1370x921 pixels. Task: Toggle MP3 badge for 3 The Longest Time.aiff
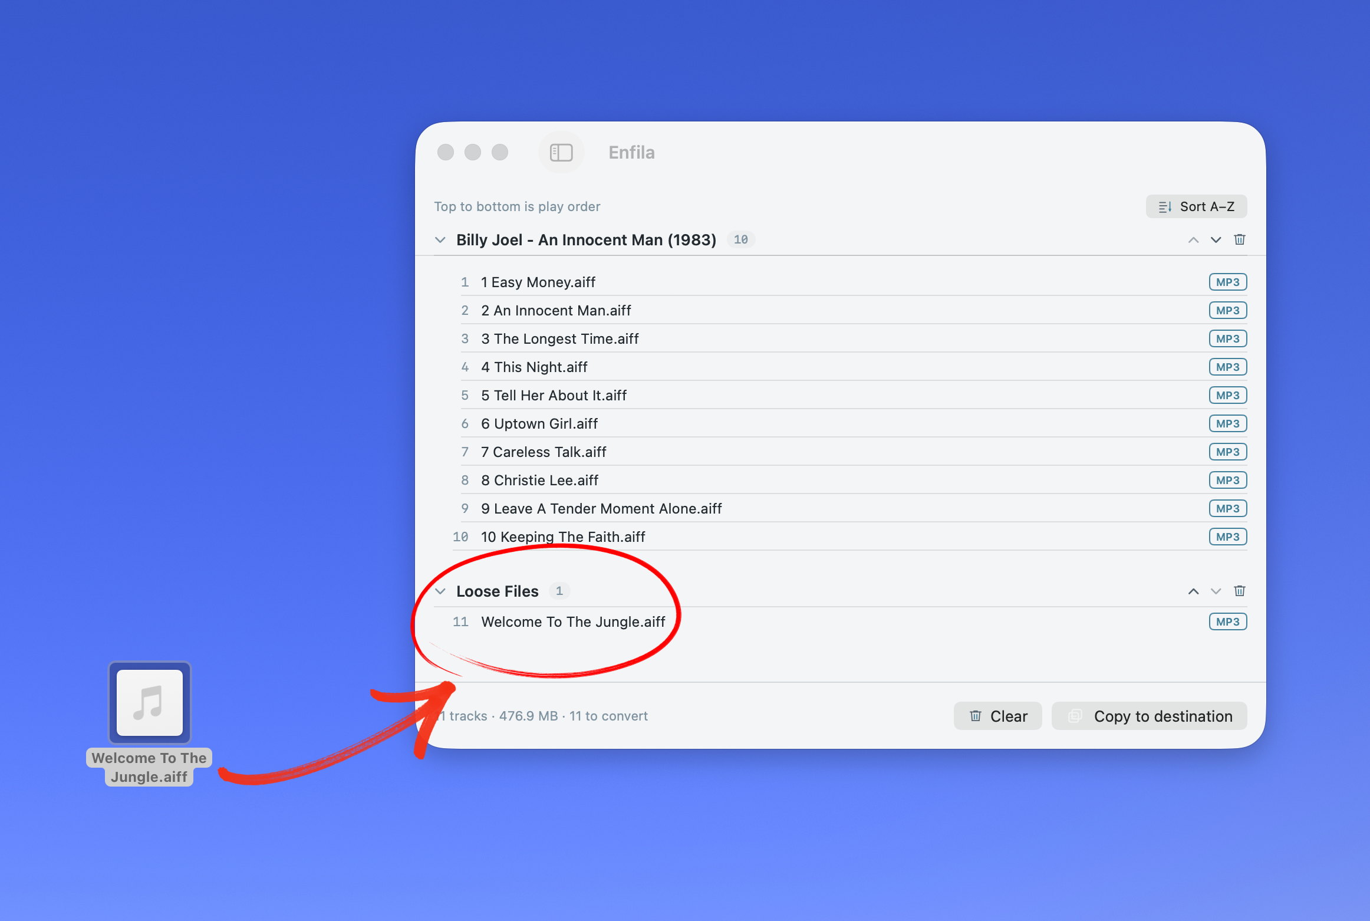[x=1228, y=339]
